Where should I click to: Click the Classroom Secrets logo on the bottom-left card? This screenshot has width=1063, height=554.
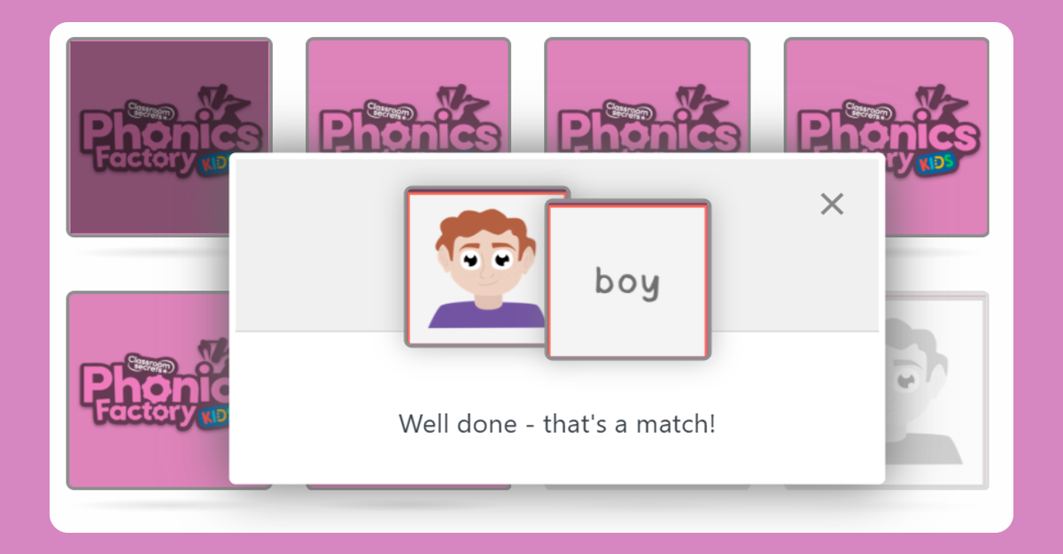(149, 362)
